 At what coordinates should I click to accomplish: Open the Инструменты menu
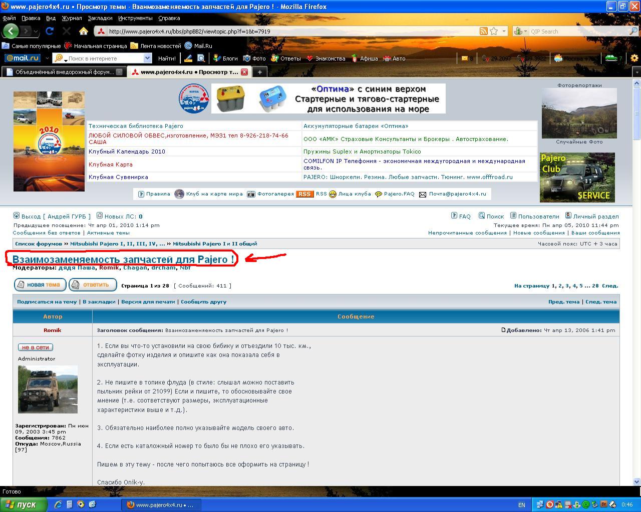135,18
